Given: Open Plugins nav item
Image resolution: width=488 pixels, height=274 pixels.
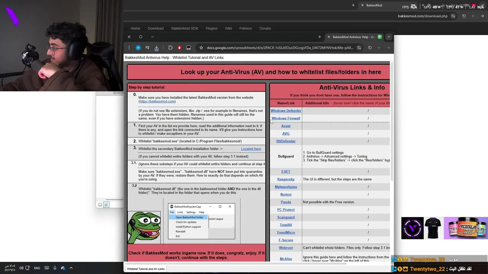Looking at the screenshot, I should [211, 29].
